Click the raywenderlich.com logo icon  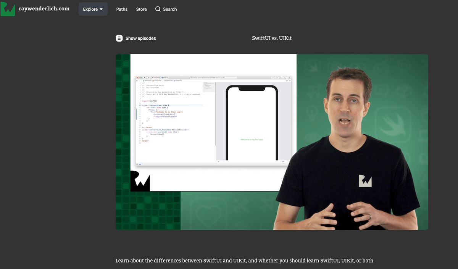(8, 9)
